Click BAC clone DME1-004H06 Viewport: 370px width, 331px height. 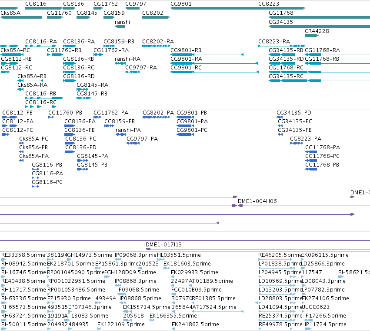pos(257,201)
